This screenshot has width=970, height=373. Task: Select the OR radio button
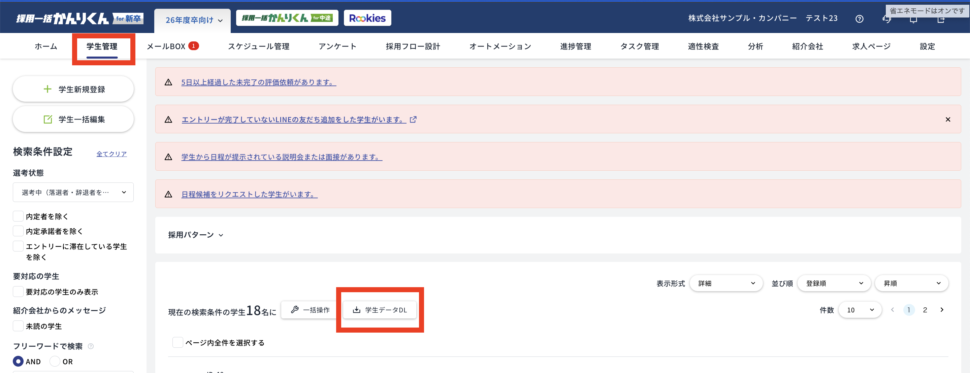tap(55, 361)
